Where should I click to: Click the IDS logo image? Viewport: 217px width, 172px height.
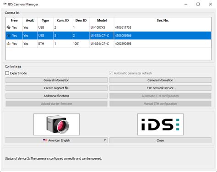pos(160,124)
